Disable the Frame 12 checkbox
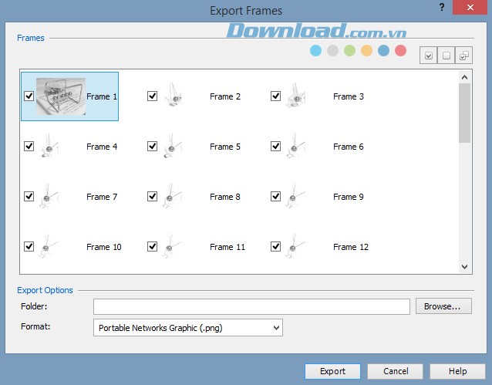492x385 pixels. (x=275, y=247)
